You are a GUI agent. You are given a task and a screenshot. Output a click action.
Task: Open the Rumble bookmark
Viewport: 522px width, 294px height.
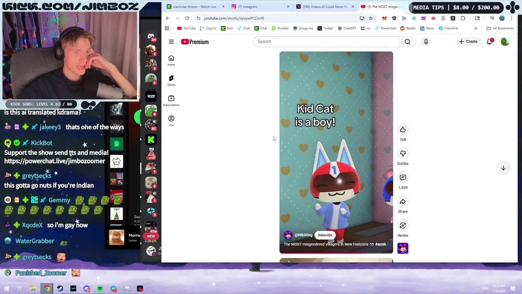280,28
